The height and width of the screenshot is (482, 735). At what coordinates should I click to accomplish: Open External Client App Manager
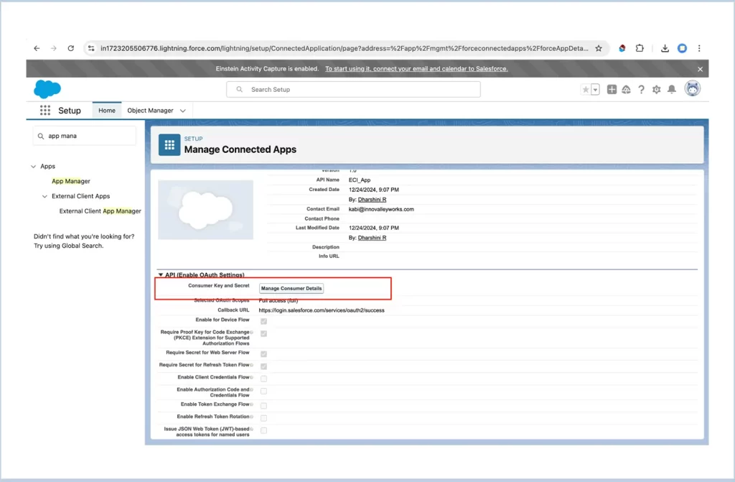[x=100, y=211]
